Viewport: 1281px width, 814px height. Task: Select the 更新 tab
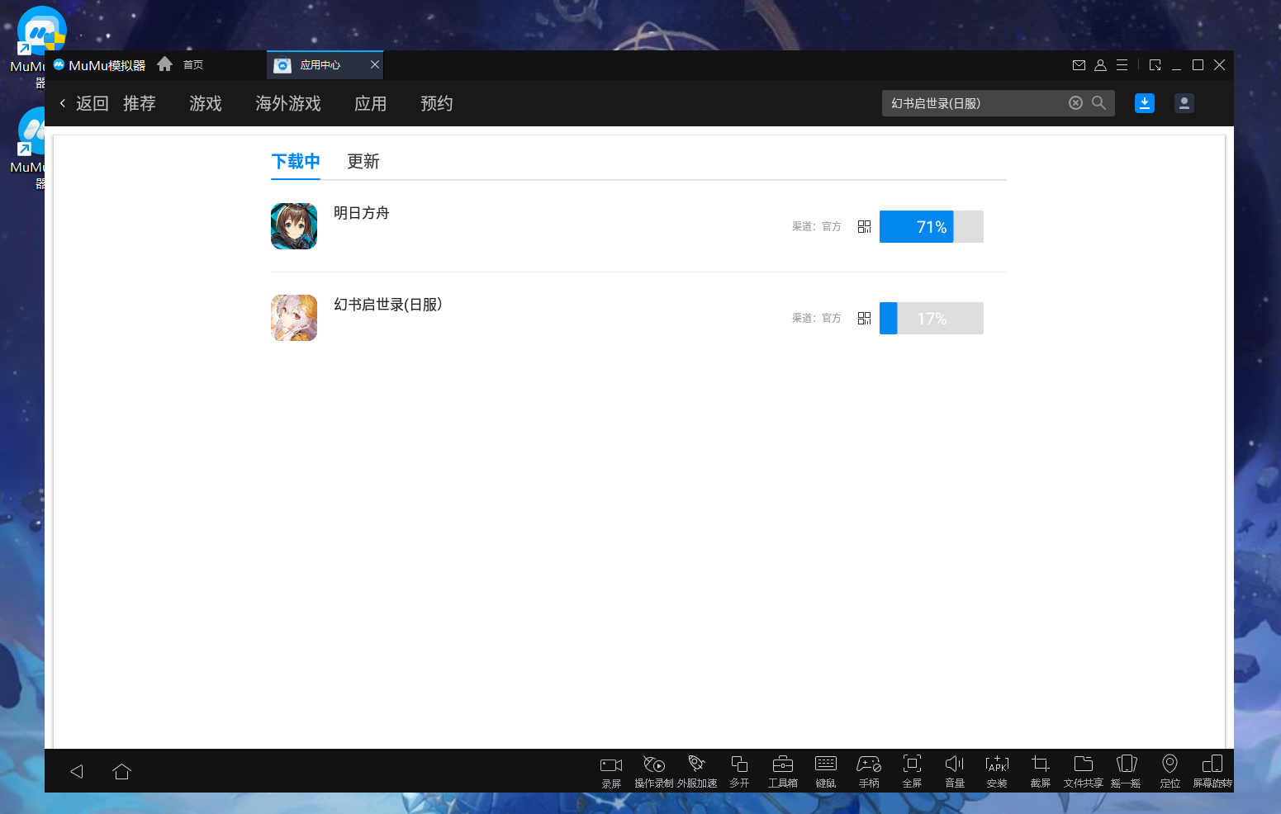363,161
